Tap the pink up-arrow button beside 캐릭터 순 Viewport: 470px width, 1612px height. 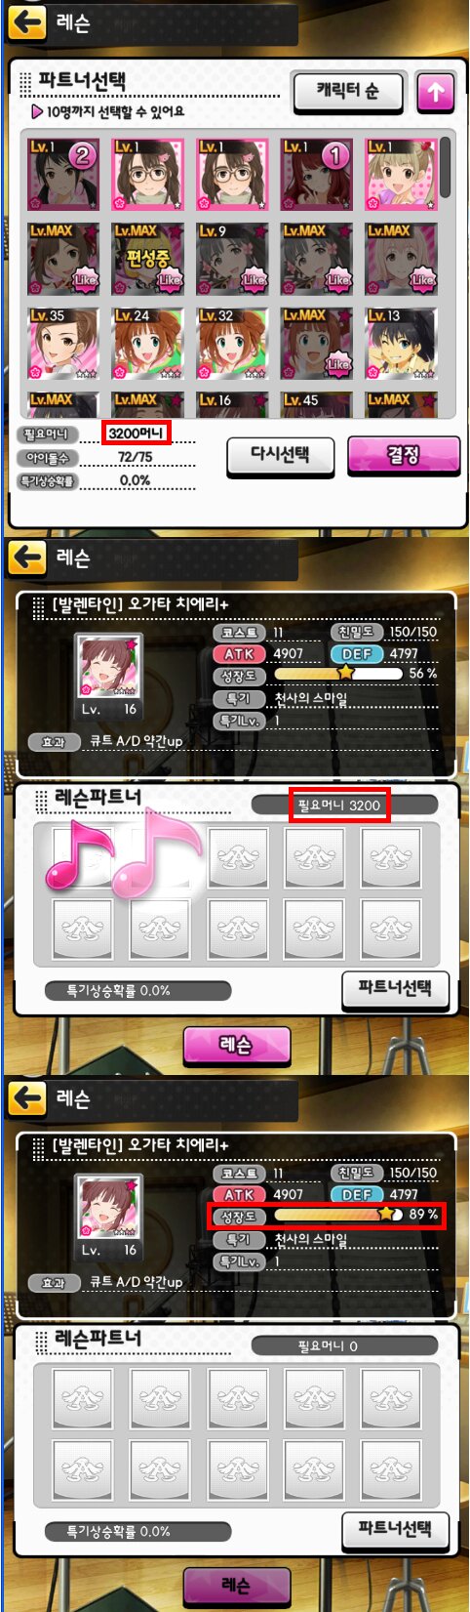coord(435,93)
